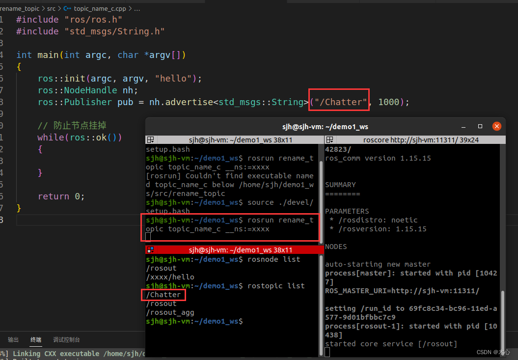Click ROS_MASTER_URI=http://sjh-vm:11311/ line
Image resolution: width=518 pixels, height=360 pixels.
(402, 291)
